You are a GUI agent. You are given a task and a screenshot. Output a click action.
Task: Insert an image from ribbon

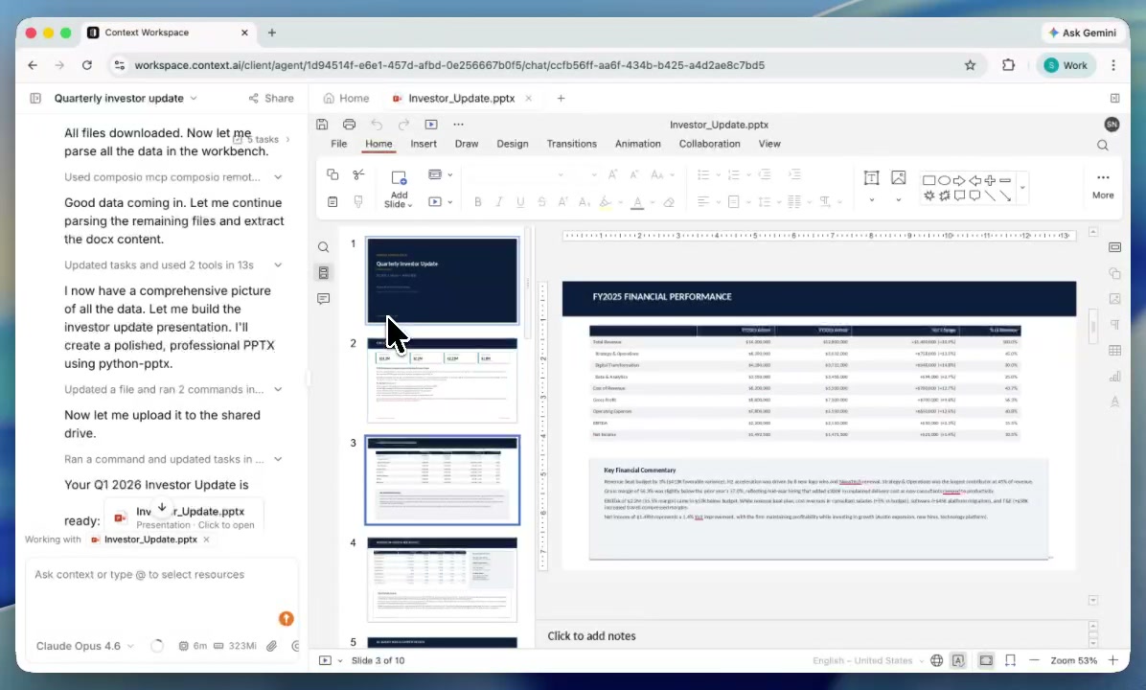click(x=898, y=177)
